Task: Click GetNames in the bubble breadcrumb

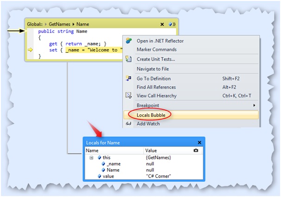Action: pos(59,24)
